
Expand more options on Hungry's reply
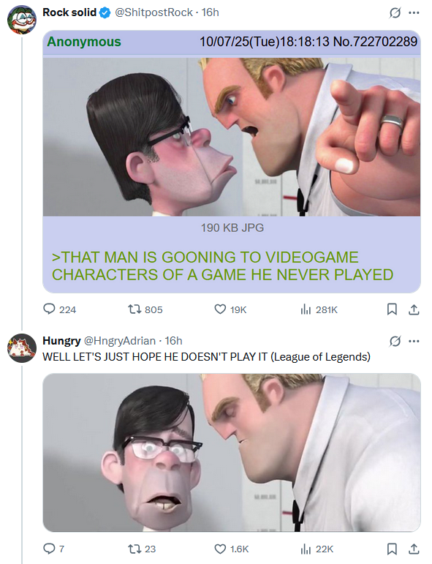414,341
